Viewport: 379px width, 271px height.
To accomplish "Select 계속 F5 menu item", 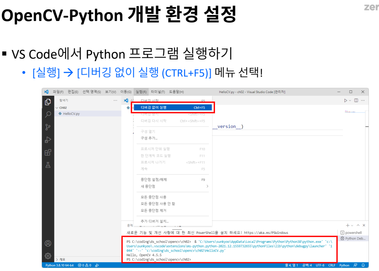I will coord(173,169).
